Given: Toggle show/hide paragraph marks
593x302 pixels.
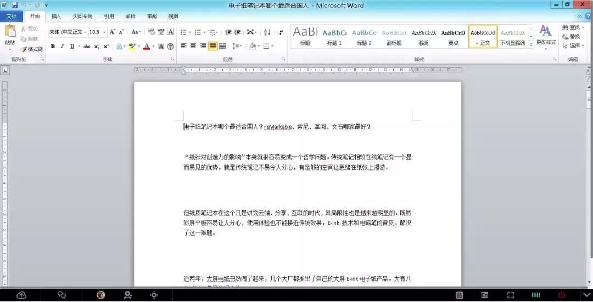Looking at the screenshot, I should [281, 32].
